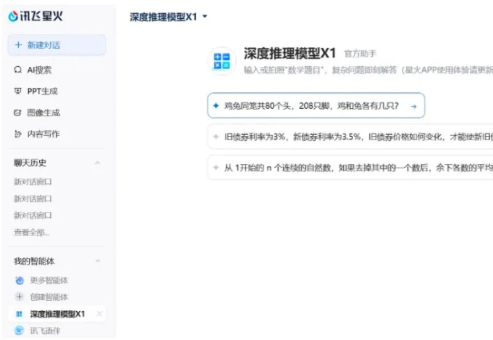Click the 我的智能体 section heading
Screen dimensions: 493x340
point(34,261)
